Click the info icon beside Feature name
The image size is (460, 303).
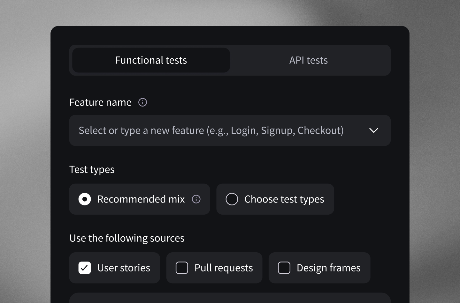pos(142,102)
